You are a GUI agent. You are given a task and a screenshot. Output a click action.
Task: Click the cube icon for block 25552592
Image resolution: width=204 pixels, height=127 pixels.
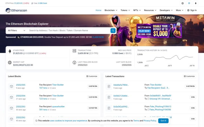11,119
